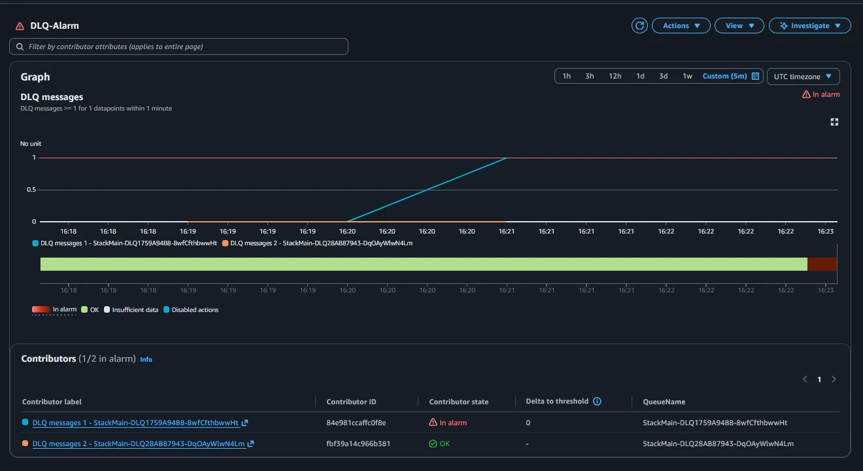
Task: Select the 1w time range
Action: coord(687,77)
